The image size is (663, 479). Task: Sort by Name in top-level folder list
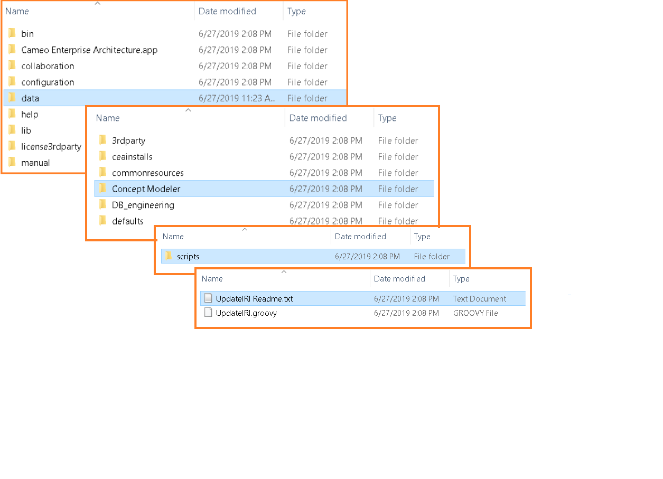pyautogui.click(x=17, y=11)
